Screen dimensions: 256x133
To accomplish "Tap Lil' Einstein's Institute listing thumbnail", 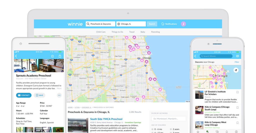I will coord(199,95).
